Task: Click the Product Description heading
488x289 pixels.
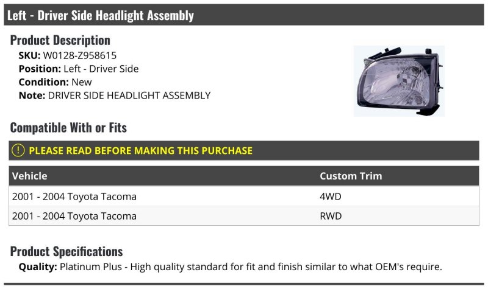Action: (x=60, y=40)
